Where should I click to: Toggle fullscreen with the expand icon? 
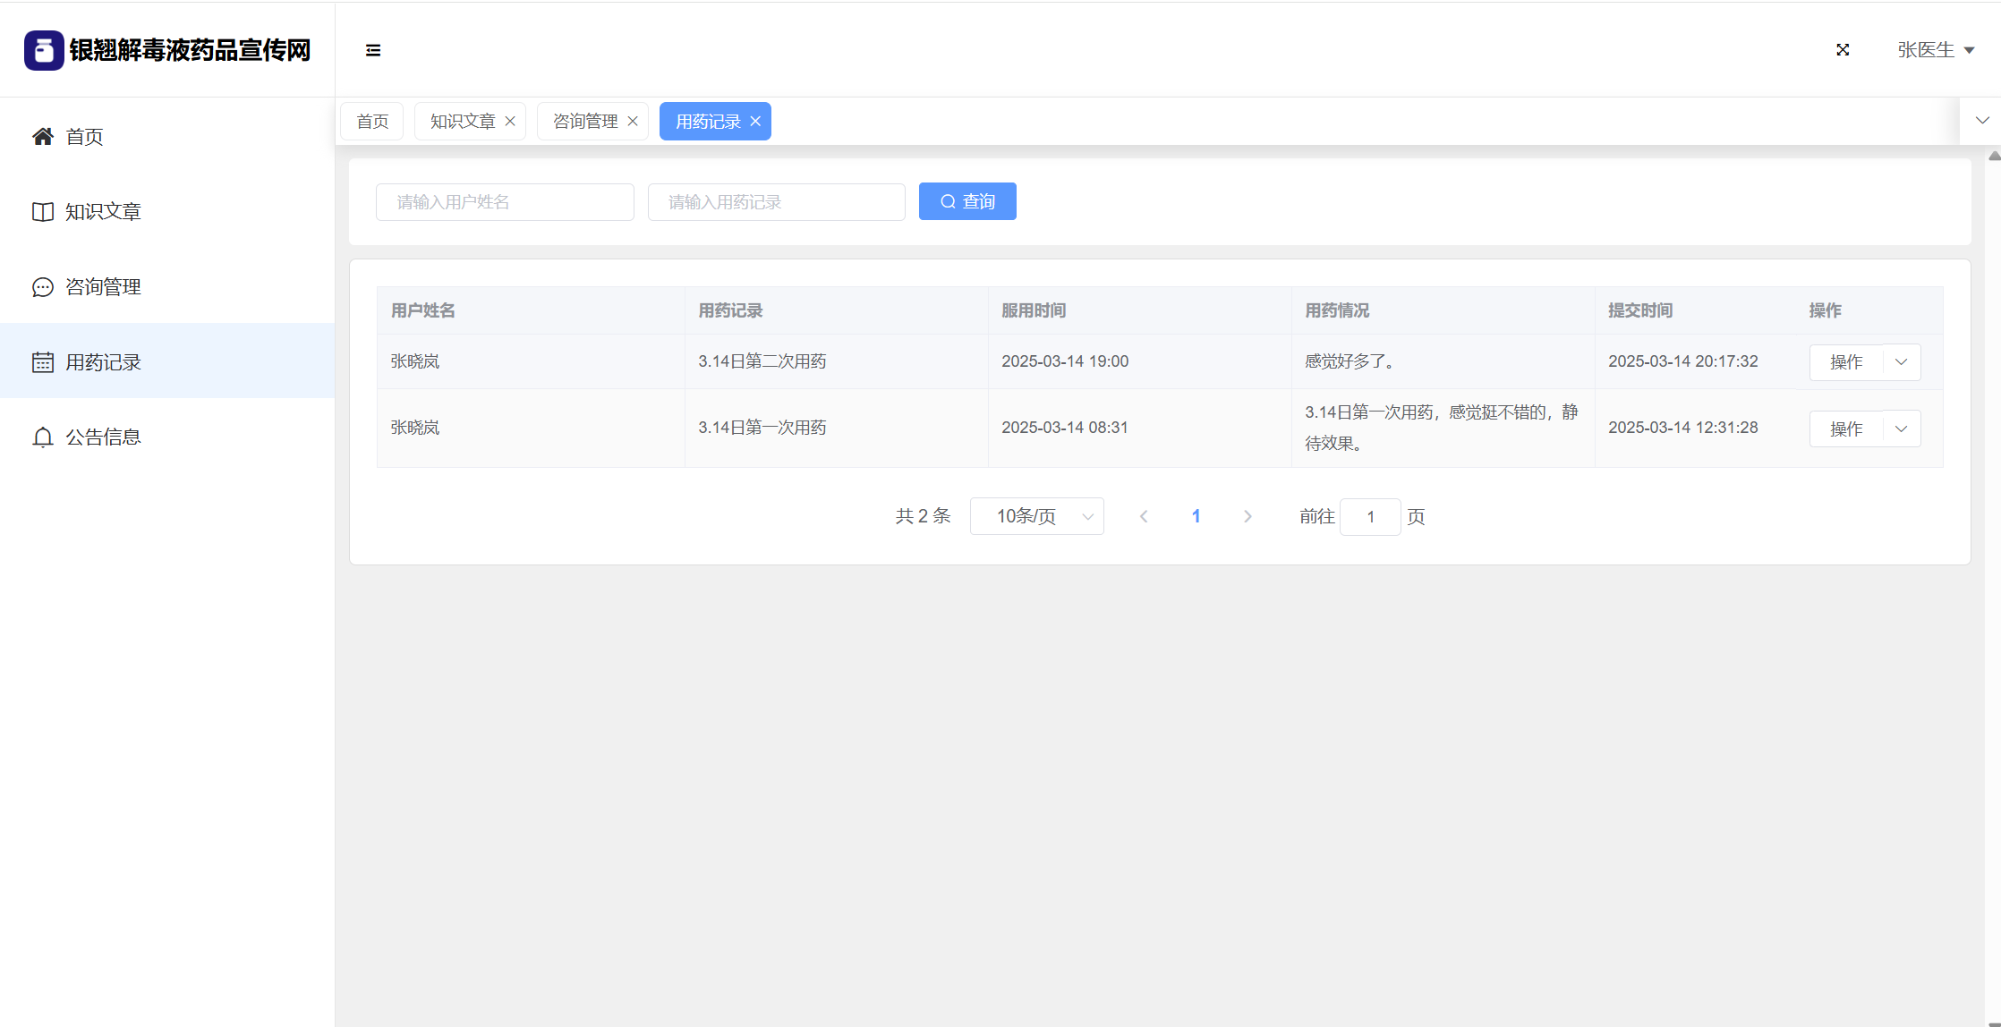click(x=1843, y=50)
